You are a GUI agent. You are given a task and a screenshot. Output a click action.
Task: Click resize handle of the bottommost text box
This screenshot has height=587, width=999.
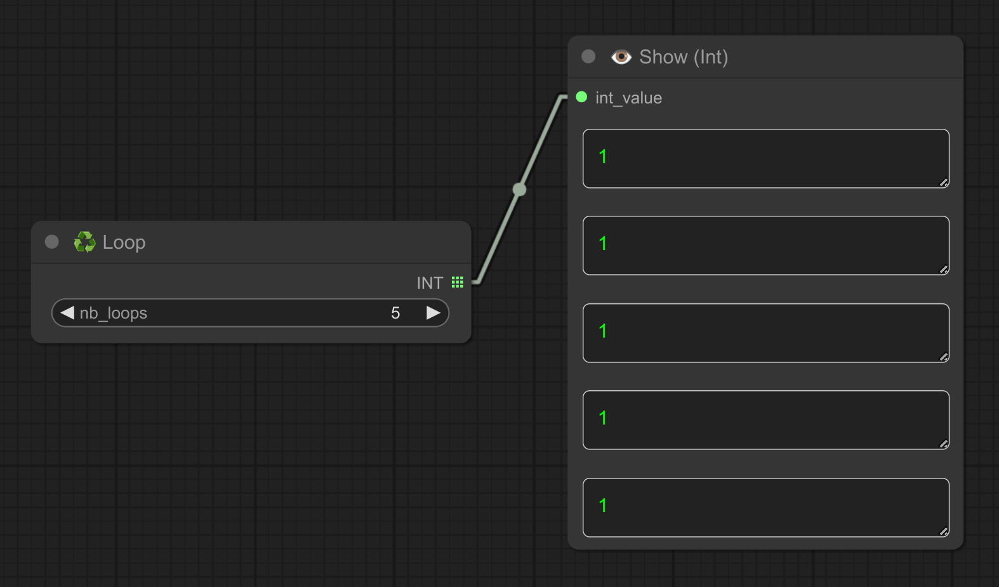[x=944, y=532]
